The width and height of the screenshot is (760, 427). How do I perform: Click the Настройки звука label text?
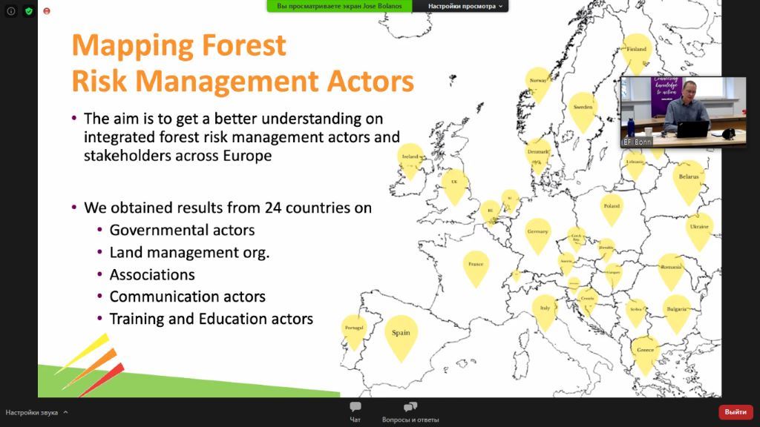tap(31, 412)
